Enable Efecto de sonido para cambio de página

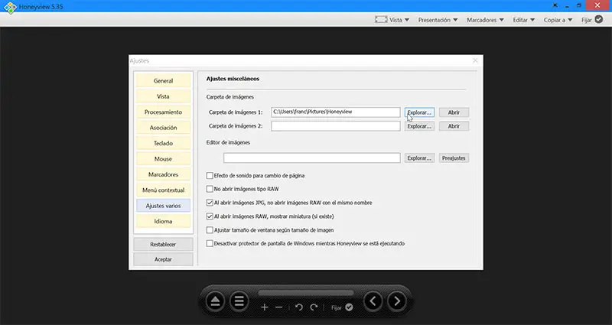[210, 176]
